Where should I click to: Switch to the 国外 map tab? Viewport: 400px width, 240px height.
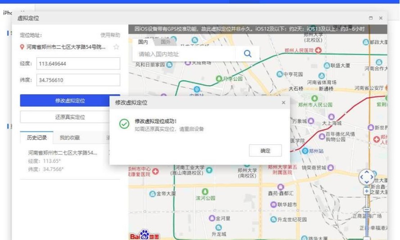(x=165, y=42)
